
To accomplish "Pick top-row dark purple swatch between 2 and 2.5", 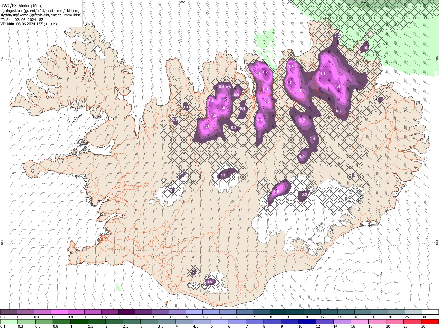I will click(x=126, y=312).
